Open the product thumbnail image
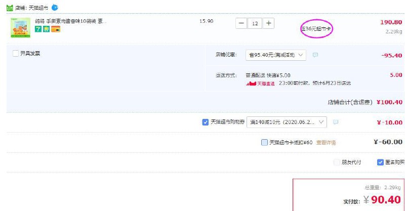The height and width of the screenshot is (211, 405). (20, 28)
